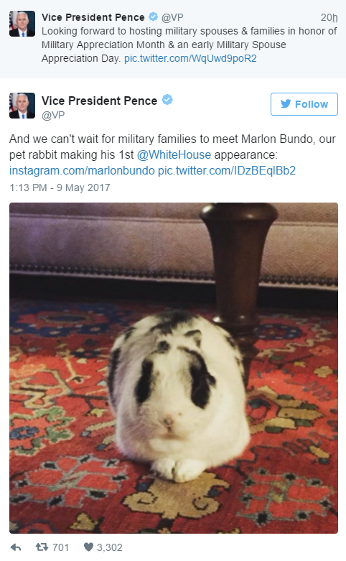This screenshot has height=561, width=346.
Task: View the 3,302 likes count
Action: (110, 547)
